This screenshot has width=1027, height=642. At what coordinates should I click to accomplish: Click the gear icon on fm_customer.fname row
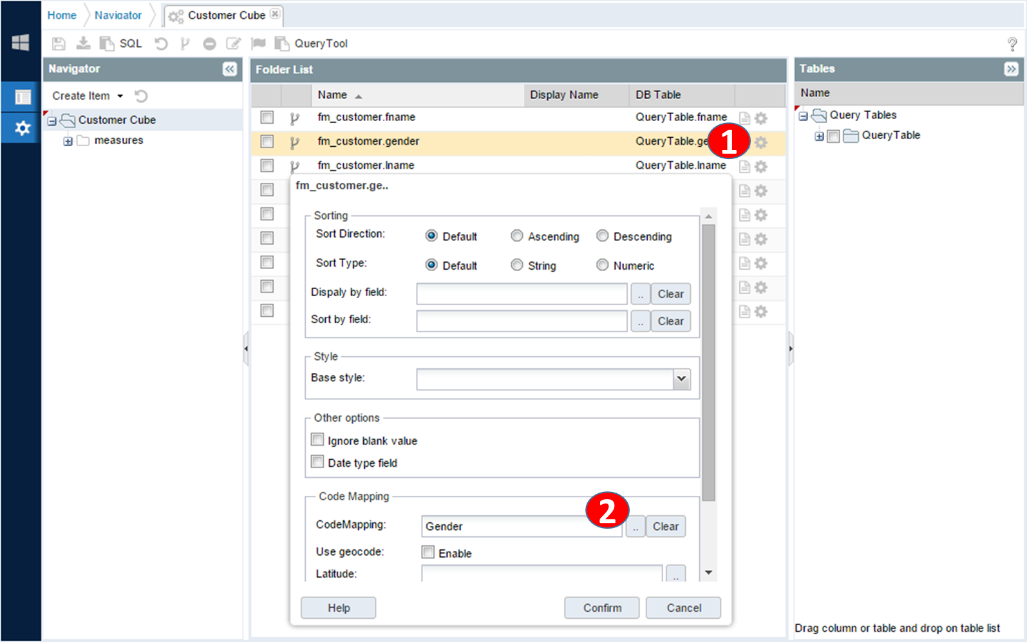(761, 118)
